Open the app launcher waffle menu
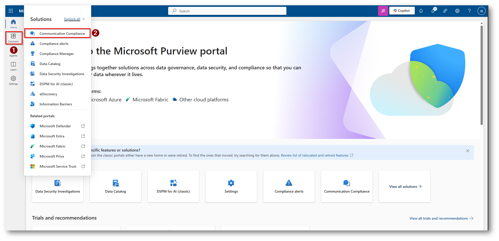Viewport: 499px width, 241px height. (11, 11)
